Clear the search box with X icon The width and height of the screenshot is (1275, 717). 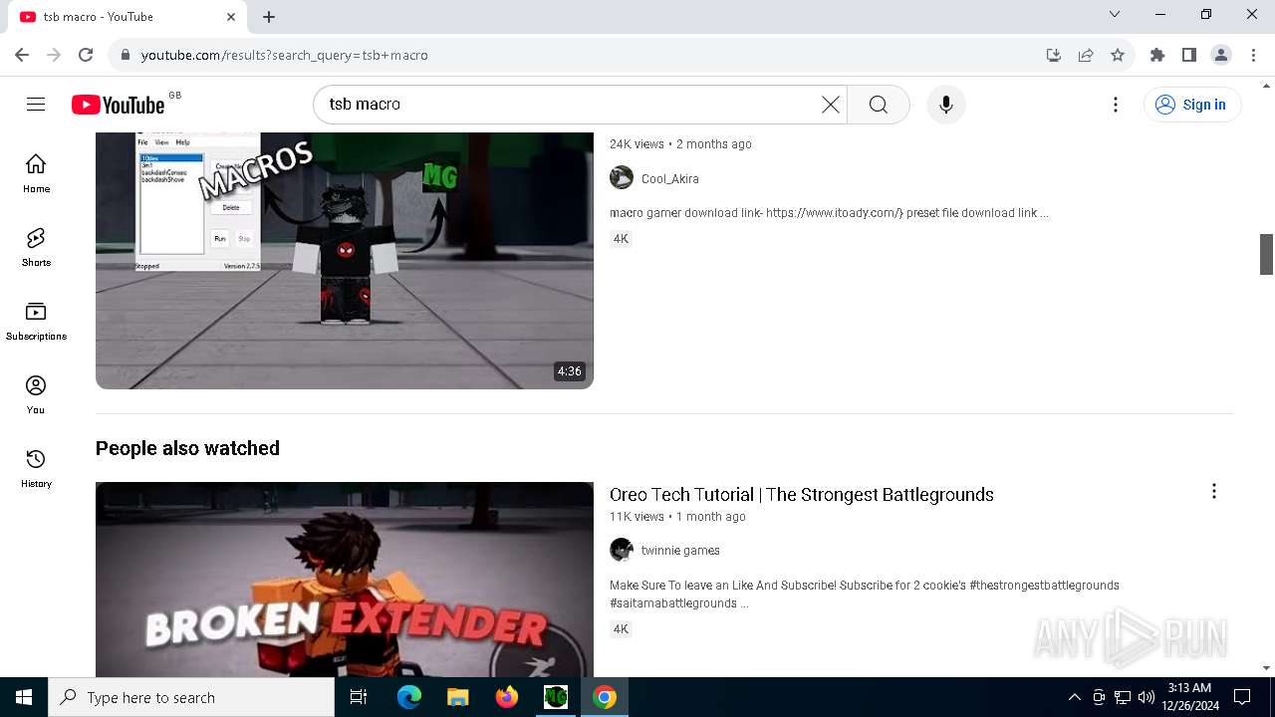coord(830,105)
